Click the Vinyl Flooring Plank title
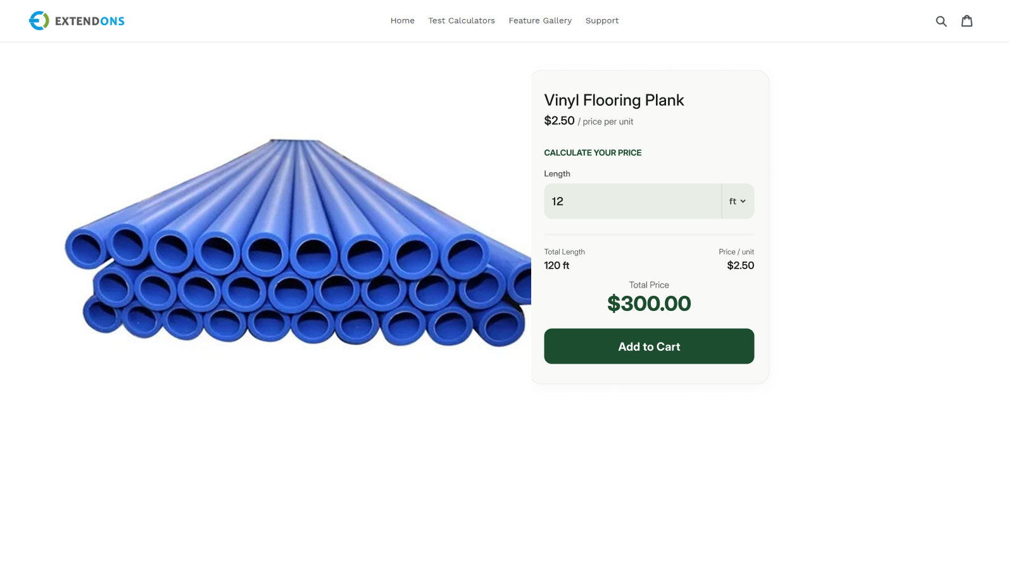Screen dimensions: 1013x570 click(x=614, y=100)
